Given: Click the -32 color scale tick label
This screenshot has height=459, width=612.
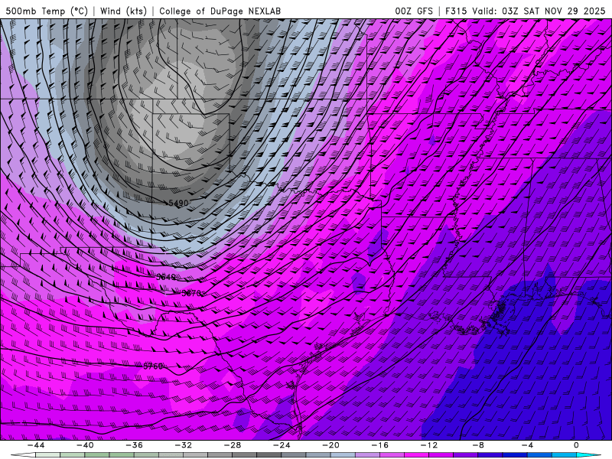Looking at the screenshot, I should click(x=183, y=445).
